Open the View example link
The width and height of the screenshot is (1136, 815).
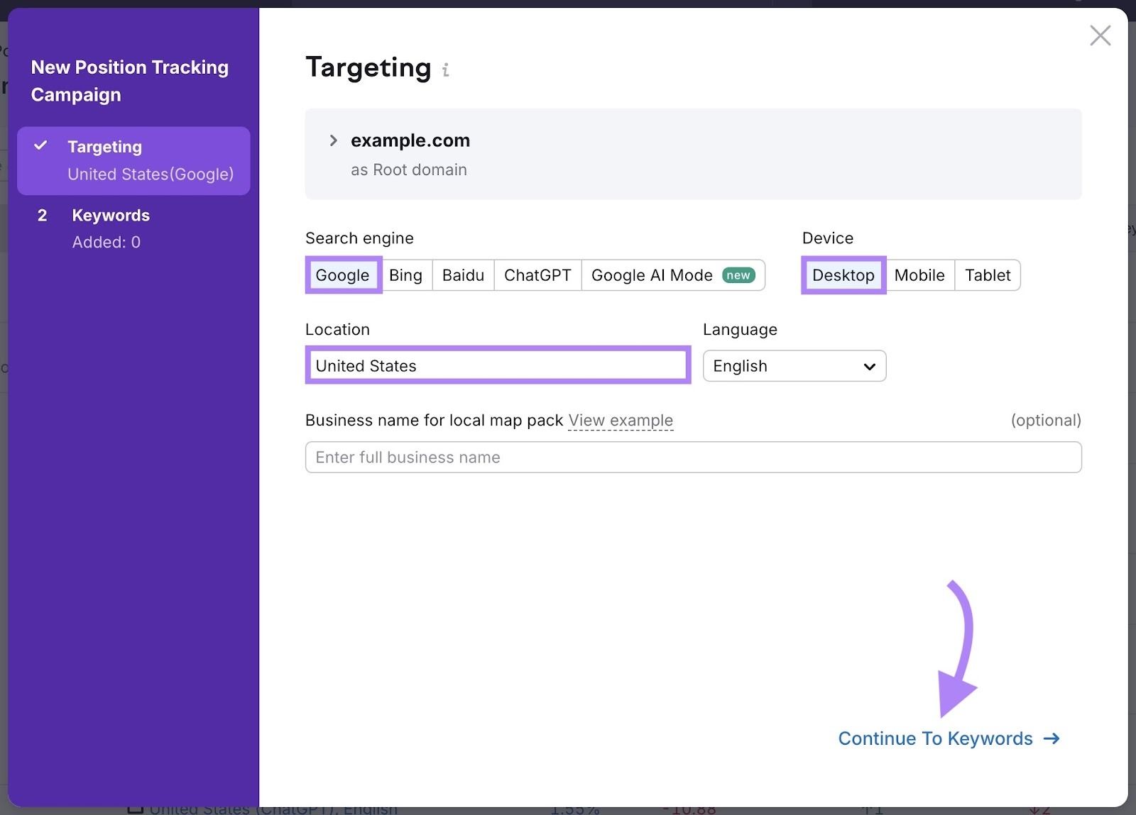pyautogui.click(x=620, y=420)
